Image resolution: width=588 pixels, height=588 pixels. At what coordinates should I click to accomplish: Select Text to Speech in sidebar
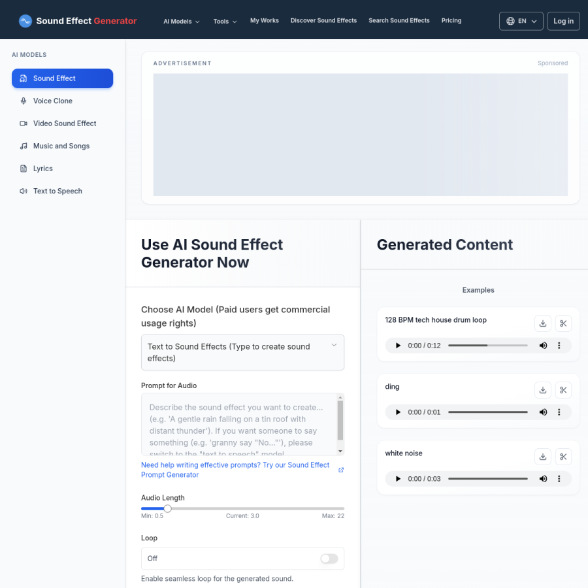point(62,191)
